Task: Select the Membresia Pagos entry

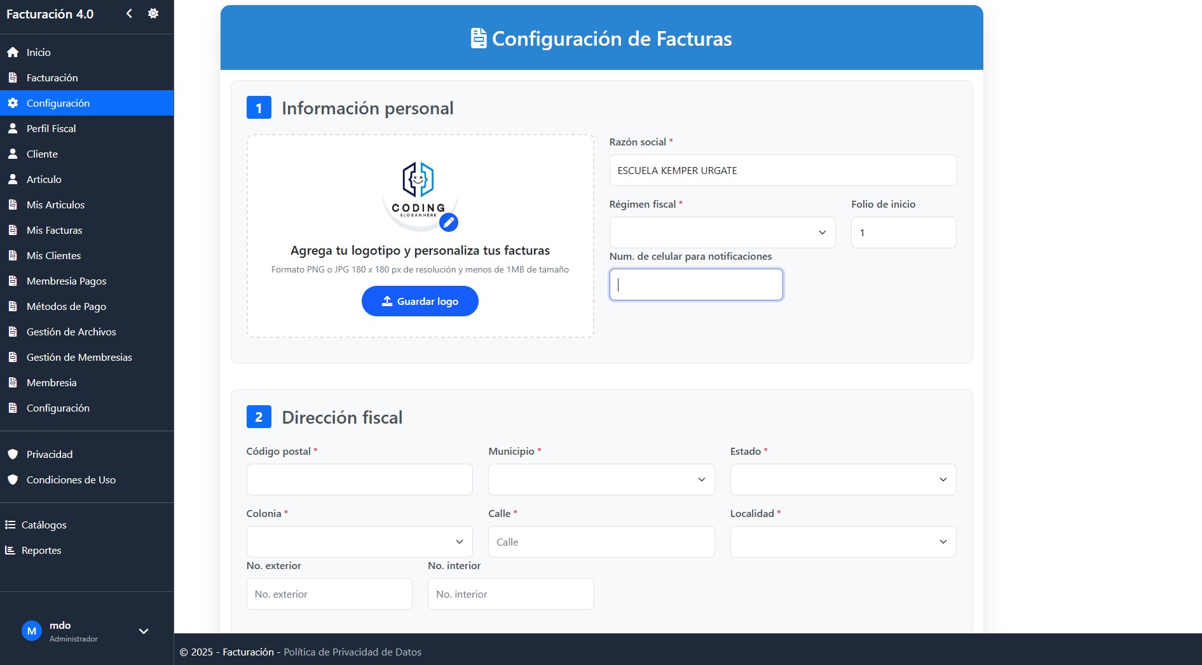Action: pyautogui.click(x=65, y=281)
